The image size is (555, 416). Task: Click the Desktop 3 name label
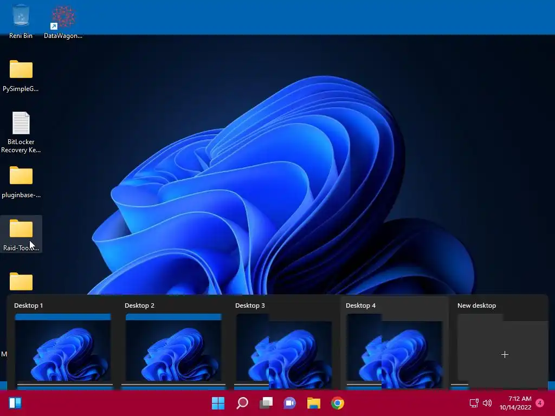(250, 305)
